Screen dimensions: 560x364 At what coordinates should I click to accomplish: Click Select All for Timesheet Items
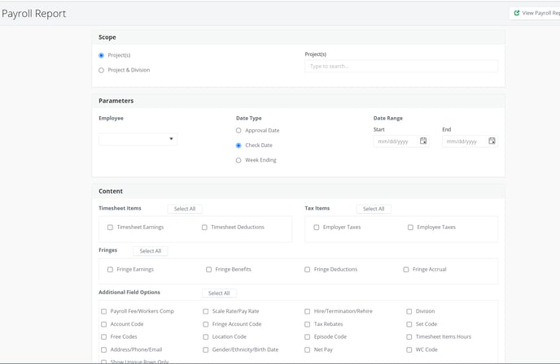pos(185,209)
